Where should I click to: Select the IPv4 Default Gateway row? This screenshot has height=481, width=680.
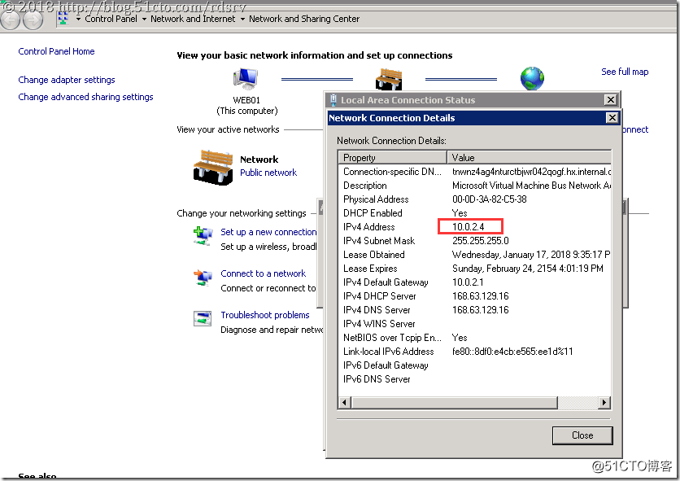point(475,282)
